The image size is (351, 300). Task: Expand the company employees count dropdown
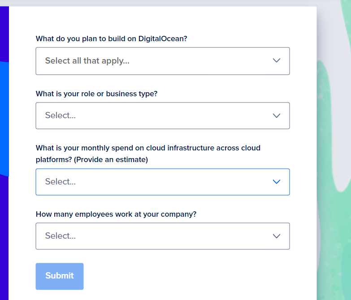[x=162, y=236]
